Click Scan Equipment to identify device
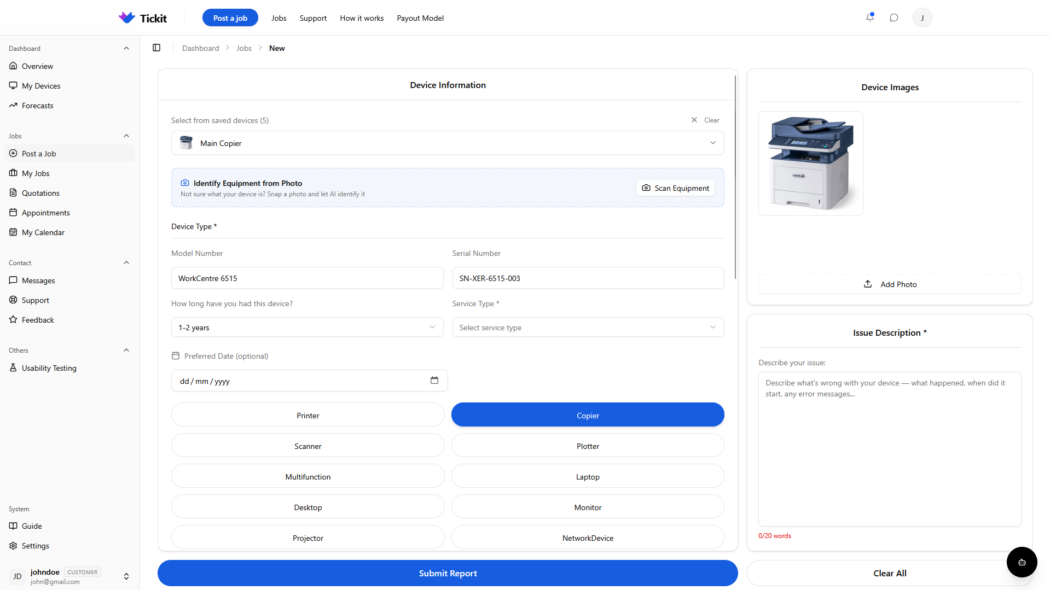 [675, 188]
